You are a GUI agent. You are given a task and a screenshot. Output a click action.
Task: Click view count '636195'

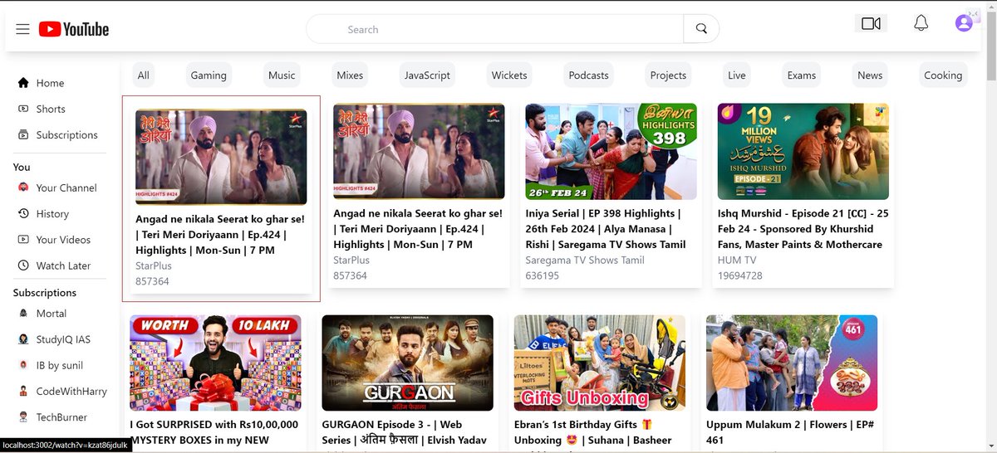coord(543,275)
